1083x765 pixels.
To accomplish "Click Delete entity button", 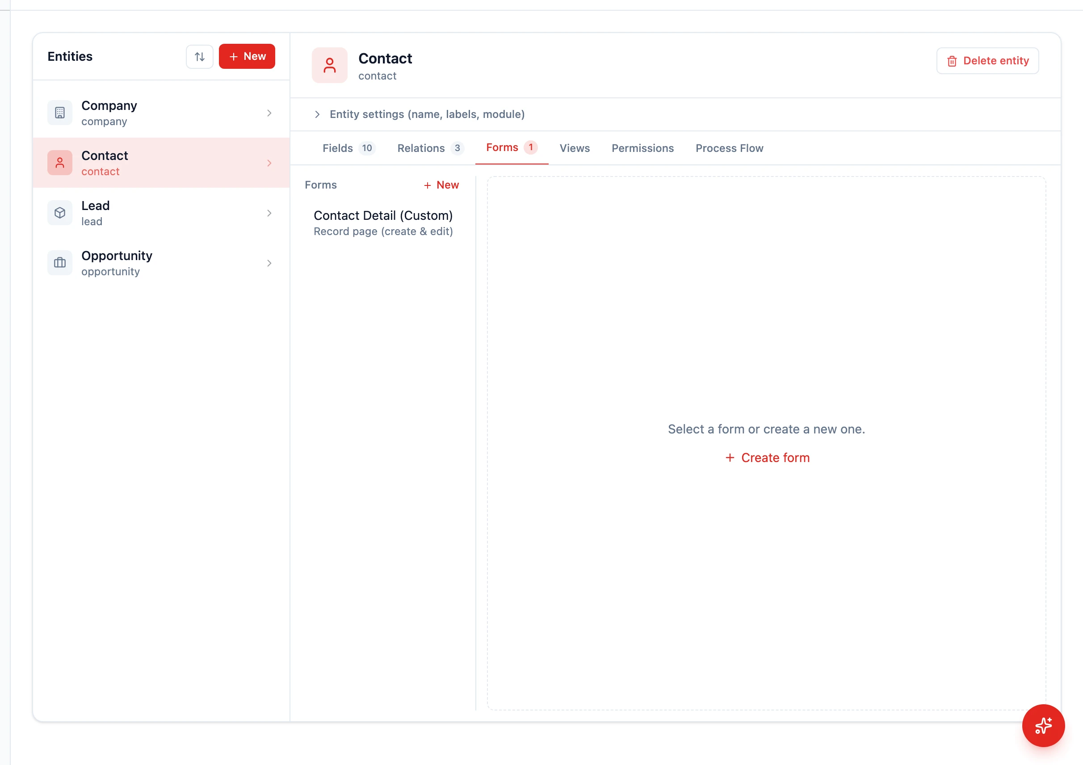I will coord(988,61).
